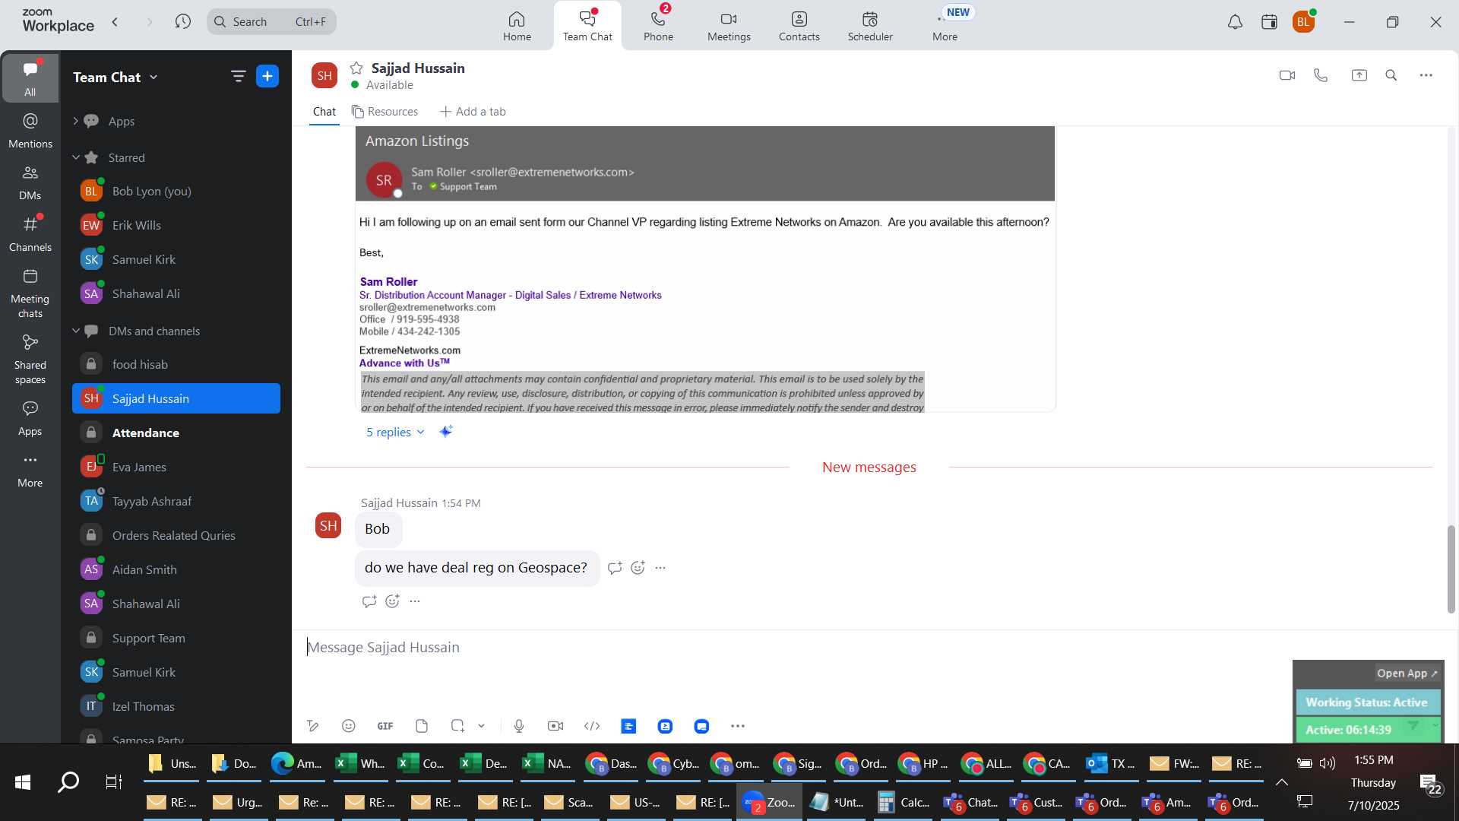This screenshot has width=1459, height=821.
Task: Expand the screenshot options arrow
Action: pyautogui.click(x=481, y=726)
